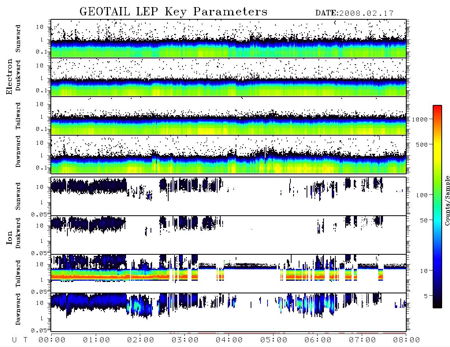Screen dimensions: 450x347
Task: Open the Electron Dawnward spectrogram panel
Action: [x=229, y=154]
